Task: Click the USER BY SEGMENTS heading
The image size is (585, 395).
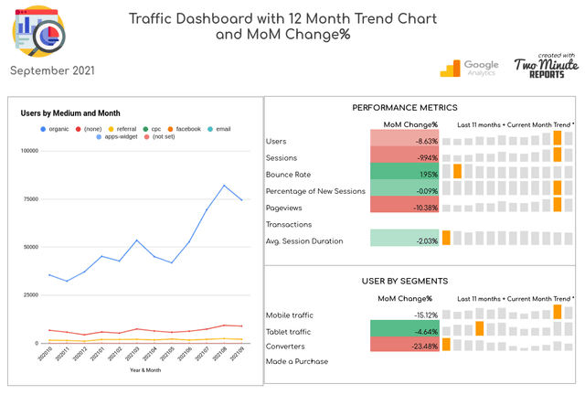Action: (x=405, y=281)
